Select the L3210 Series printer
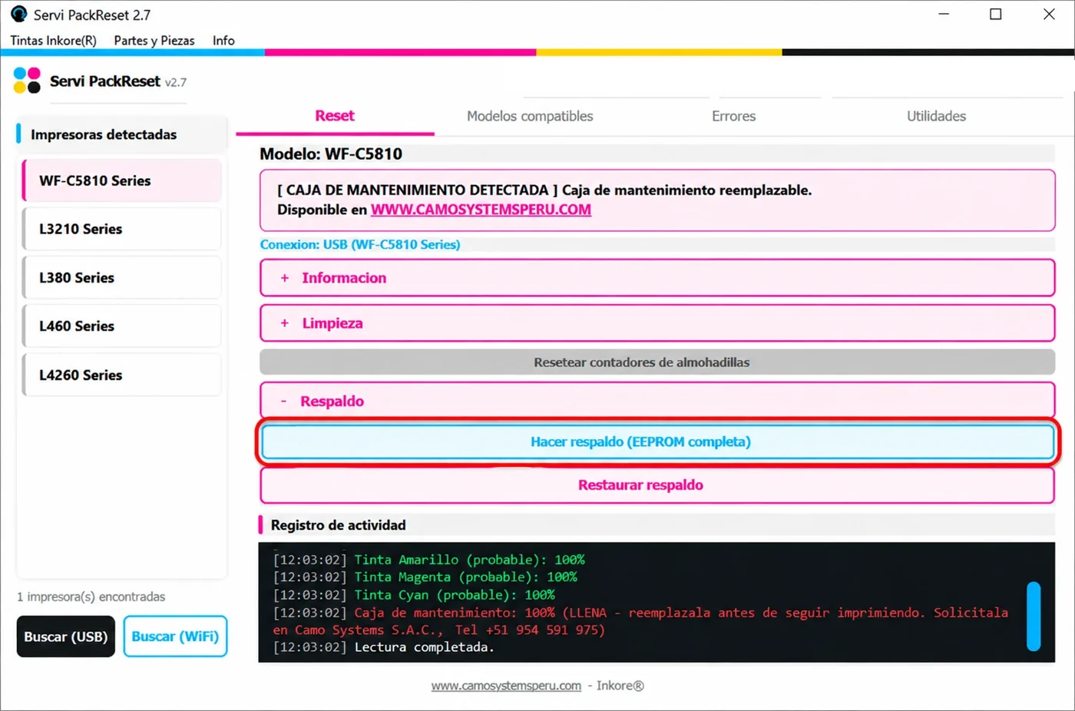1075x711 pixels. 122,229
